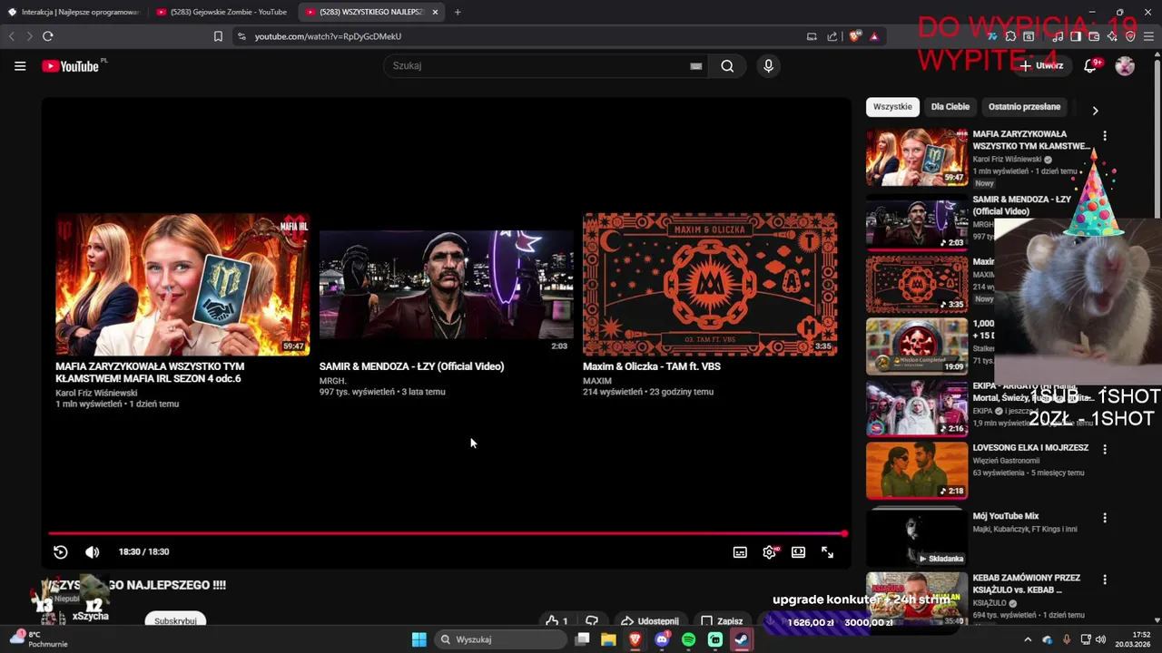Open the YouTube notifications bell
Viewport: 1162px width, 653px height.
[1092, 65]
